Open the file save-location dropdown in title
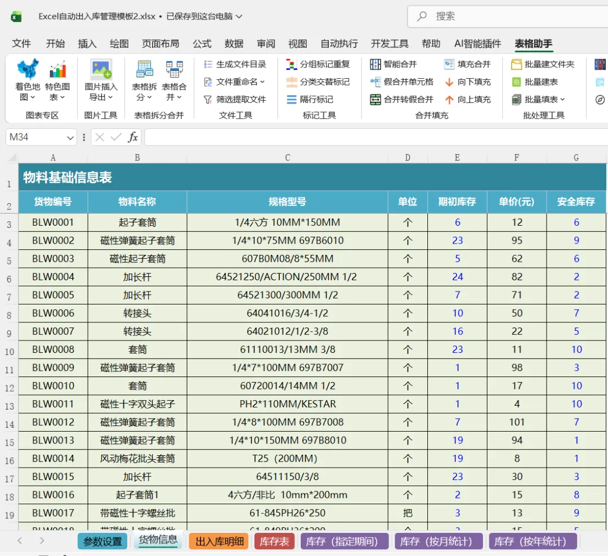This screenshot has width=608, height=556. [239, 16]
